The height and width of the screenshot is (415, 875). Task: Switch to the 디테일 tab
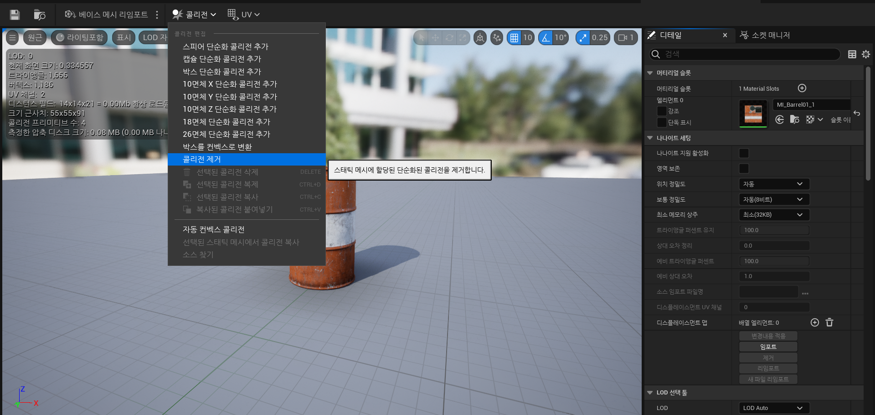click(x=671, y=35)
